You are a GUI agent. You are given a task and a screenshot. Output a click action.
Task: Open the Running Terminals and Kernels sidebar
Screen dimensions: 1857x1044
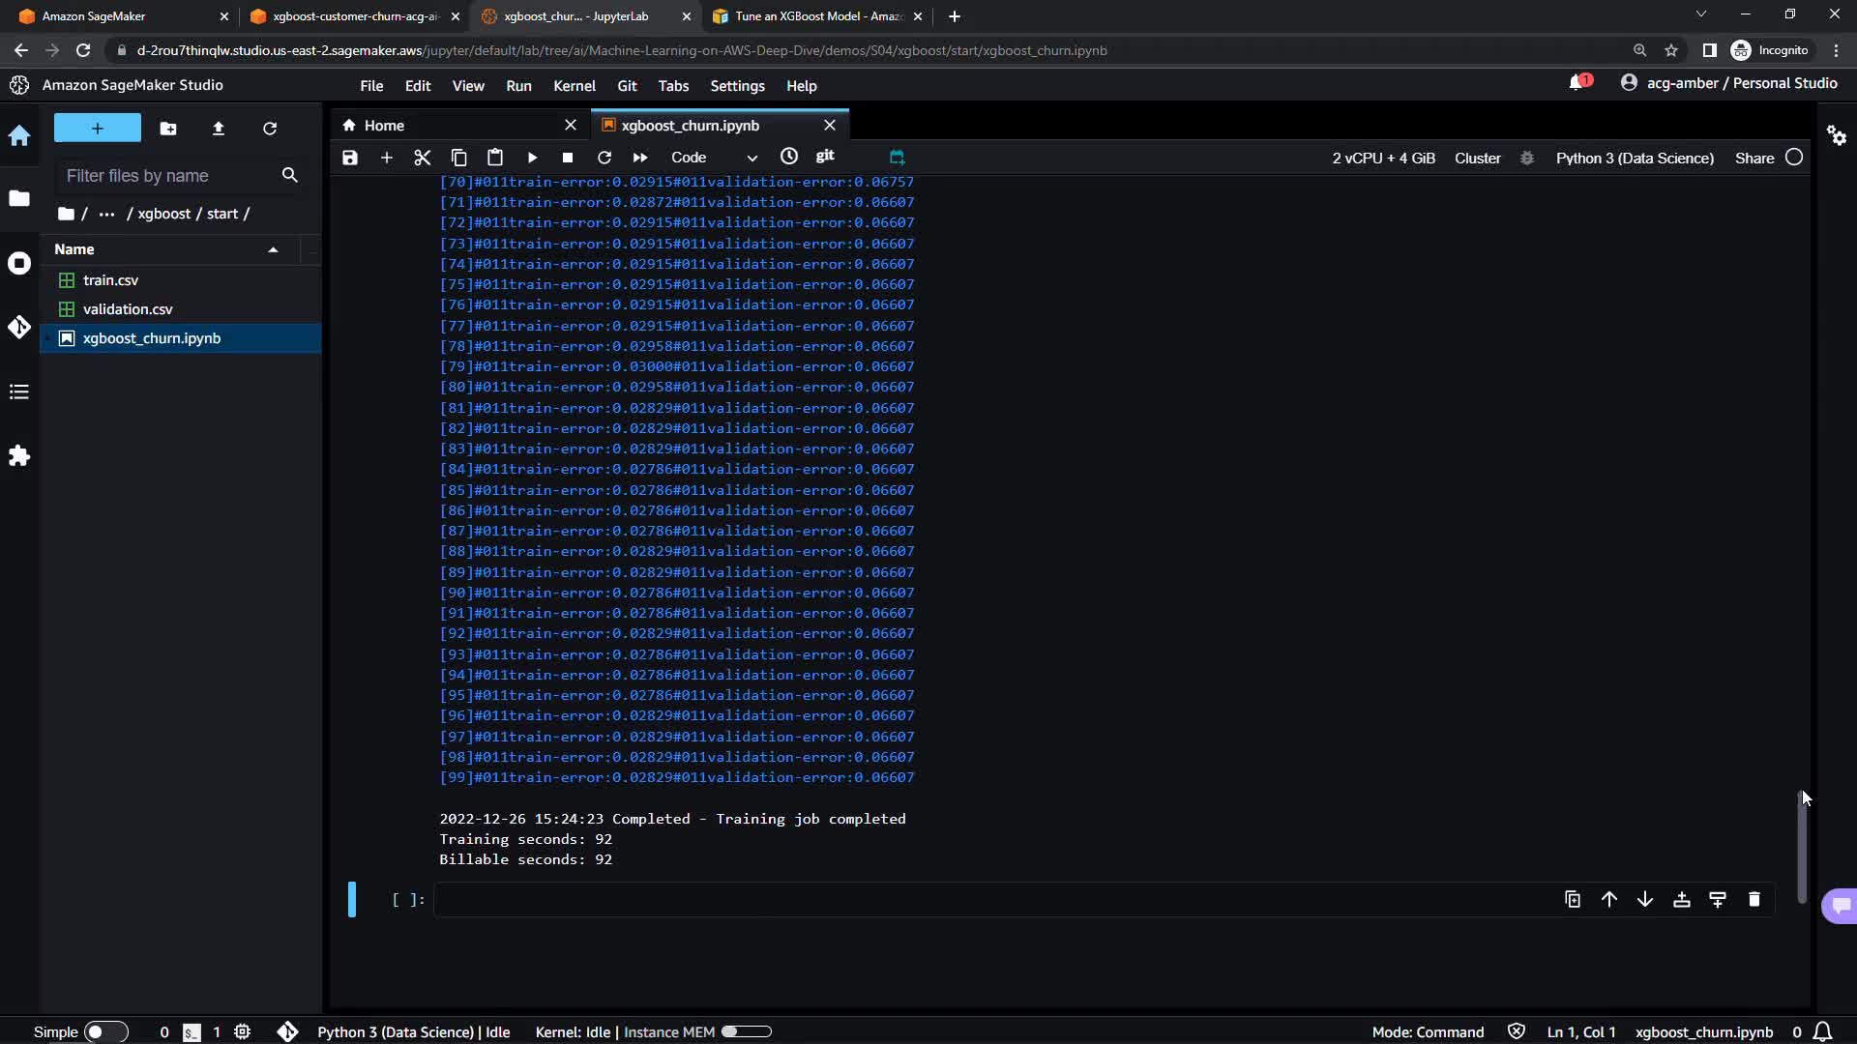[x=19, y=263]
